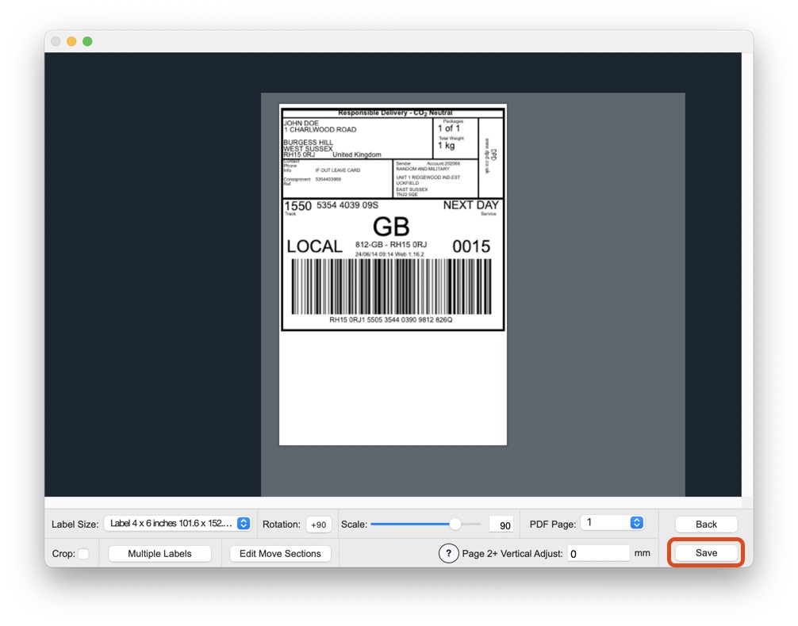This screenshot has width=798, height=626.
Task: Minimize the window with yellow button
Action: coord(71,41)
